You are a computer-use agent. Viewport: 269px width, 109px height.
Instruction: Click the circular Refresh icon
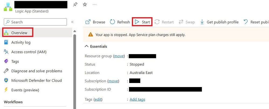[x=112, y=22]
